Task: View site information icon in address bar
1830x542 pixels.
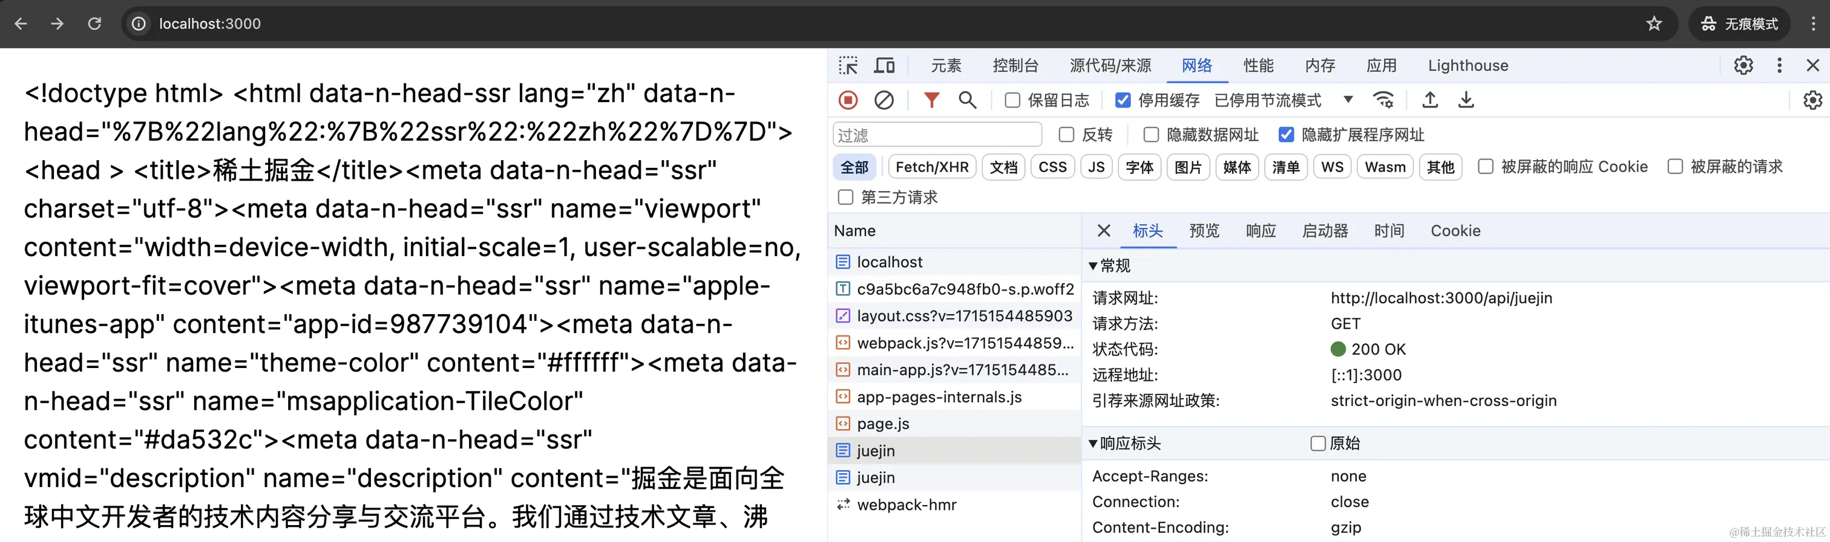Action: click(x=139, y=24)
